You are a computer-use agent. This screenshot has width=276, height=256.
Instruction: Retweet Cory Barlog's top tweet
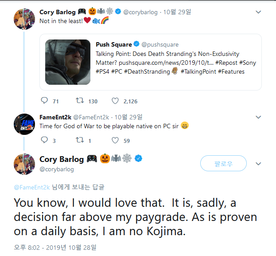coord(80,101)
